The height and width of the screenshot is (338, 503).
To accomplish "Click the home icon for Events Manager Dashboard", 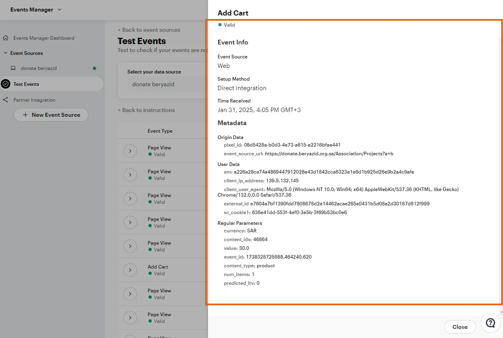I will click(x=6, y=38).
